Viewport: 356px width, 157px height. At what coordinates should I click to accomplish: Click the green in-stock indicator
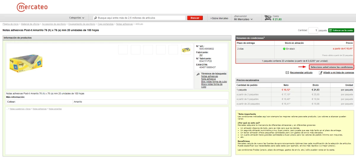click(284, 49)
